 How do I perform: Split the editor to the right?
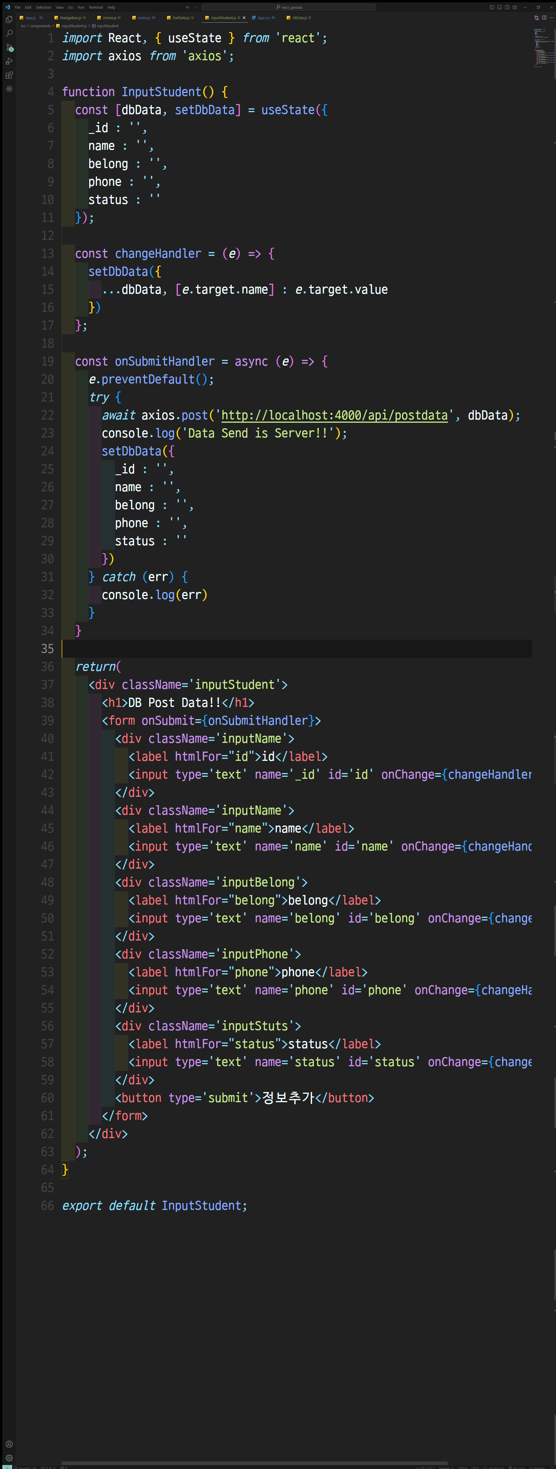(x=544, y=18)
